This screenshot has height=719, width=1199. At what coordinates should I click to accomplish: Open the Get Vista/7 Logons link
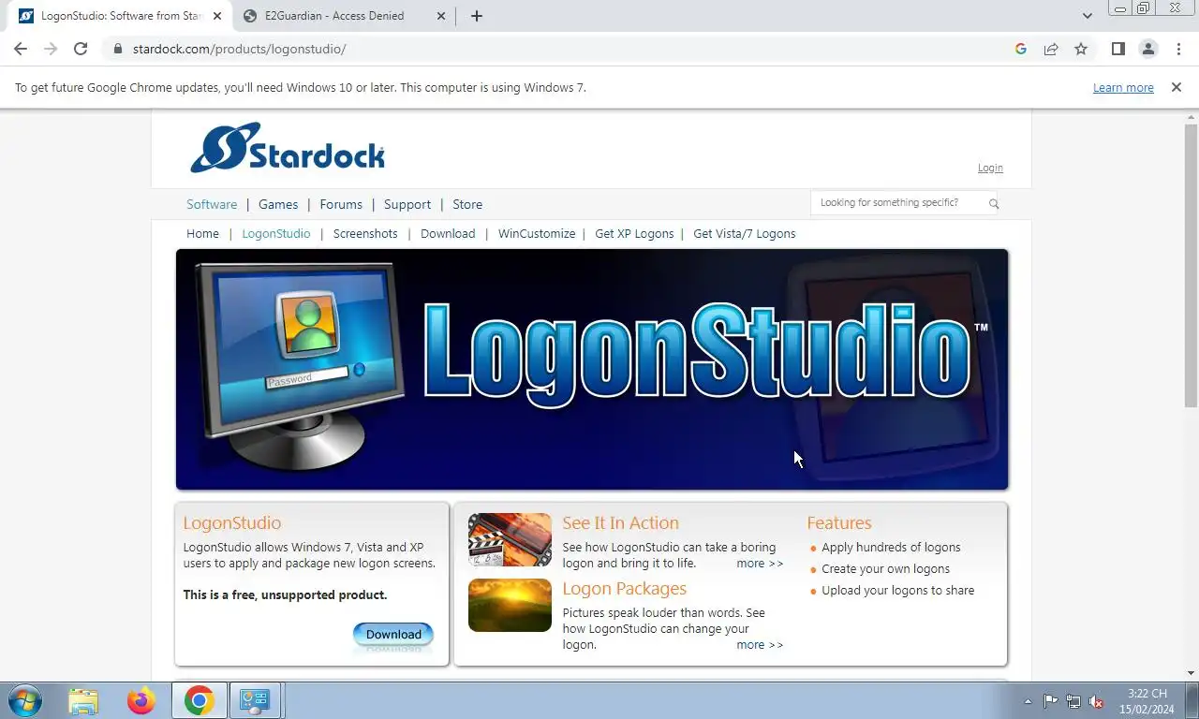coord(745,233)
